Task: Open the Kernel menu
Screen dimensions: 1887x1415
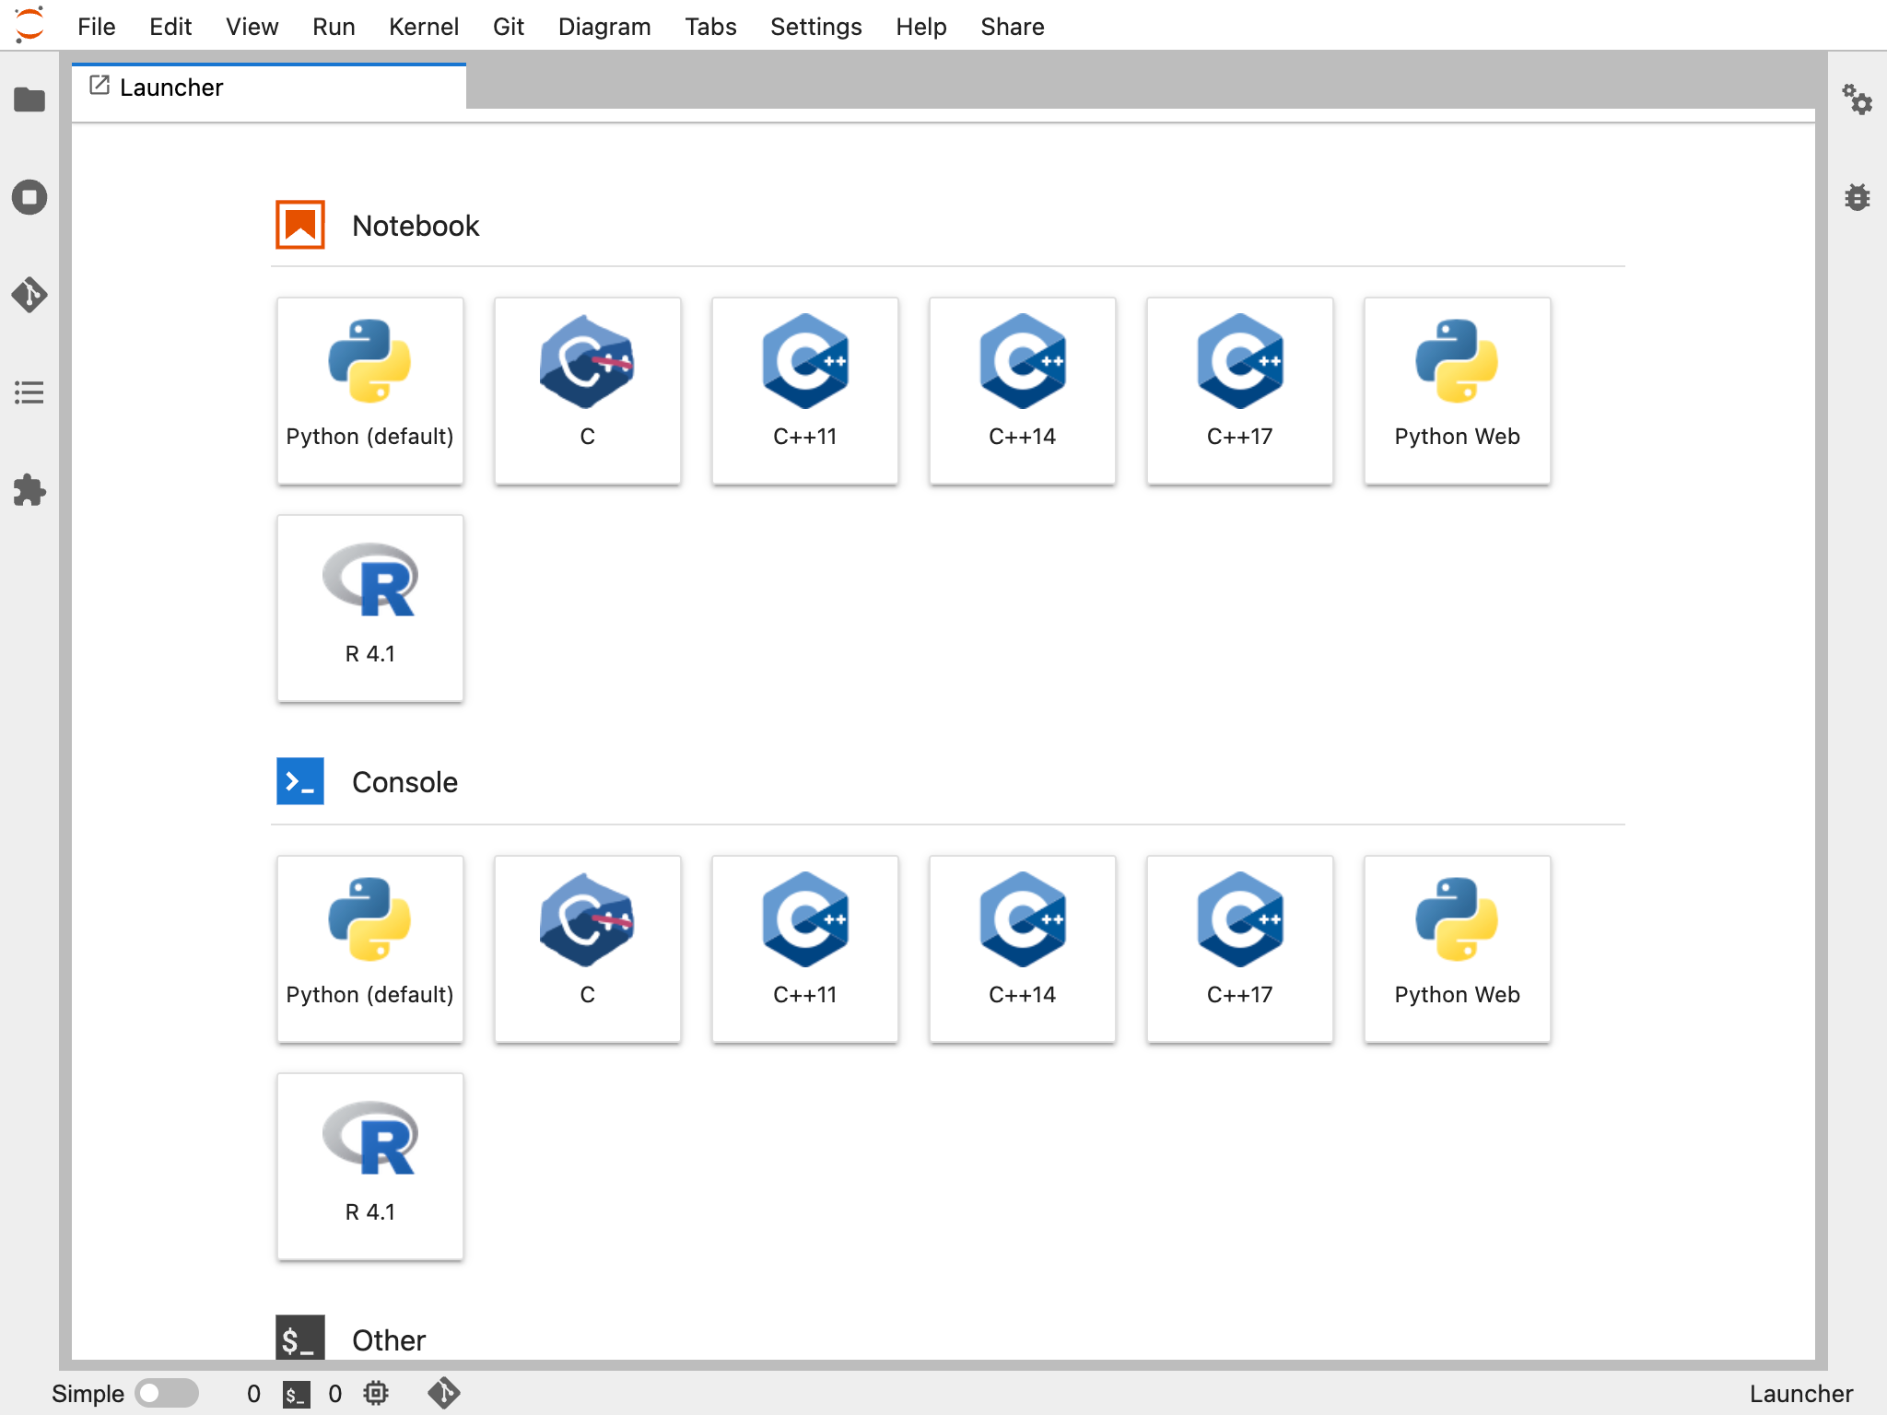Action: tap(424, 27)
